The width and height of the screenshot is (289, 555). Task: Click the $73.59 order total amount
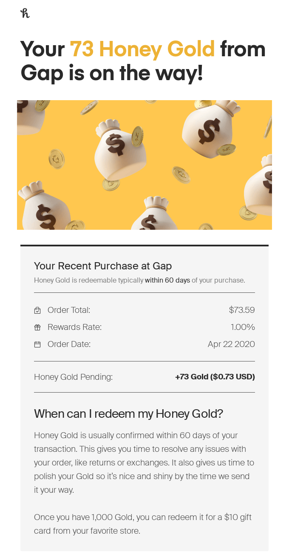tap(241, 310)
